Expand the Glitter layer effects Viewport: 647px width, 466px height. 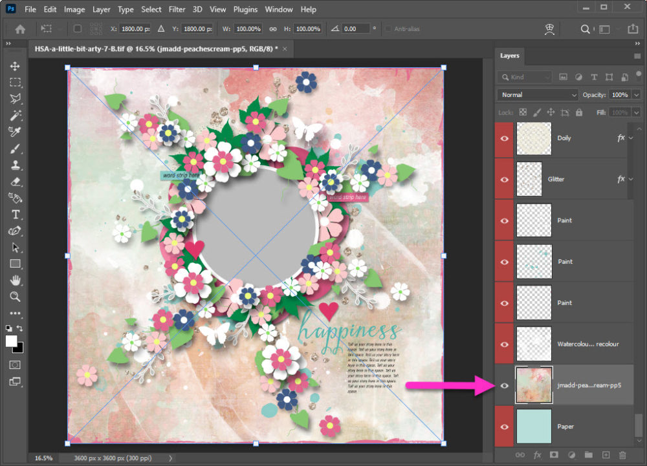coord(631,179)
